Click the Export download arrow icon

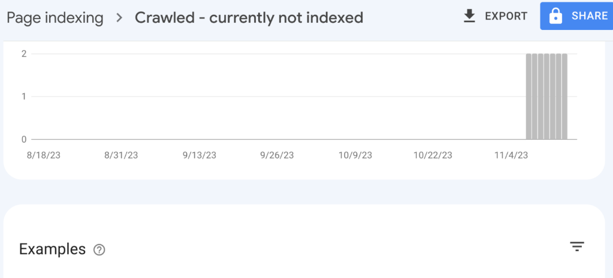469,16
